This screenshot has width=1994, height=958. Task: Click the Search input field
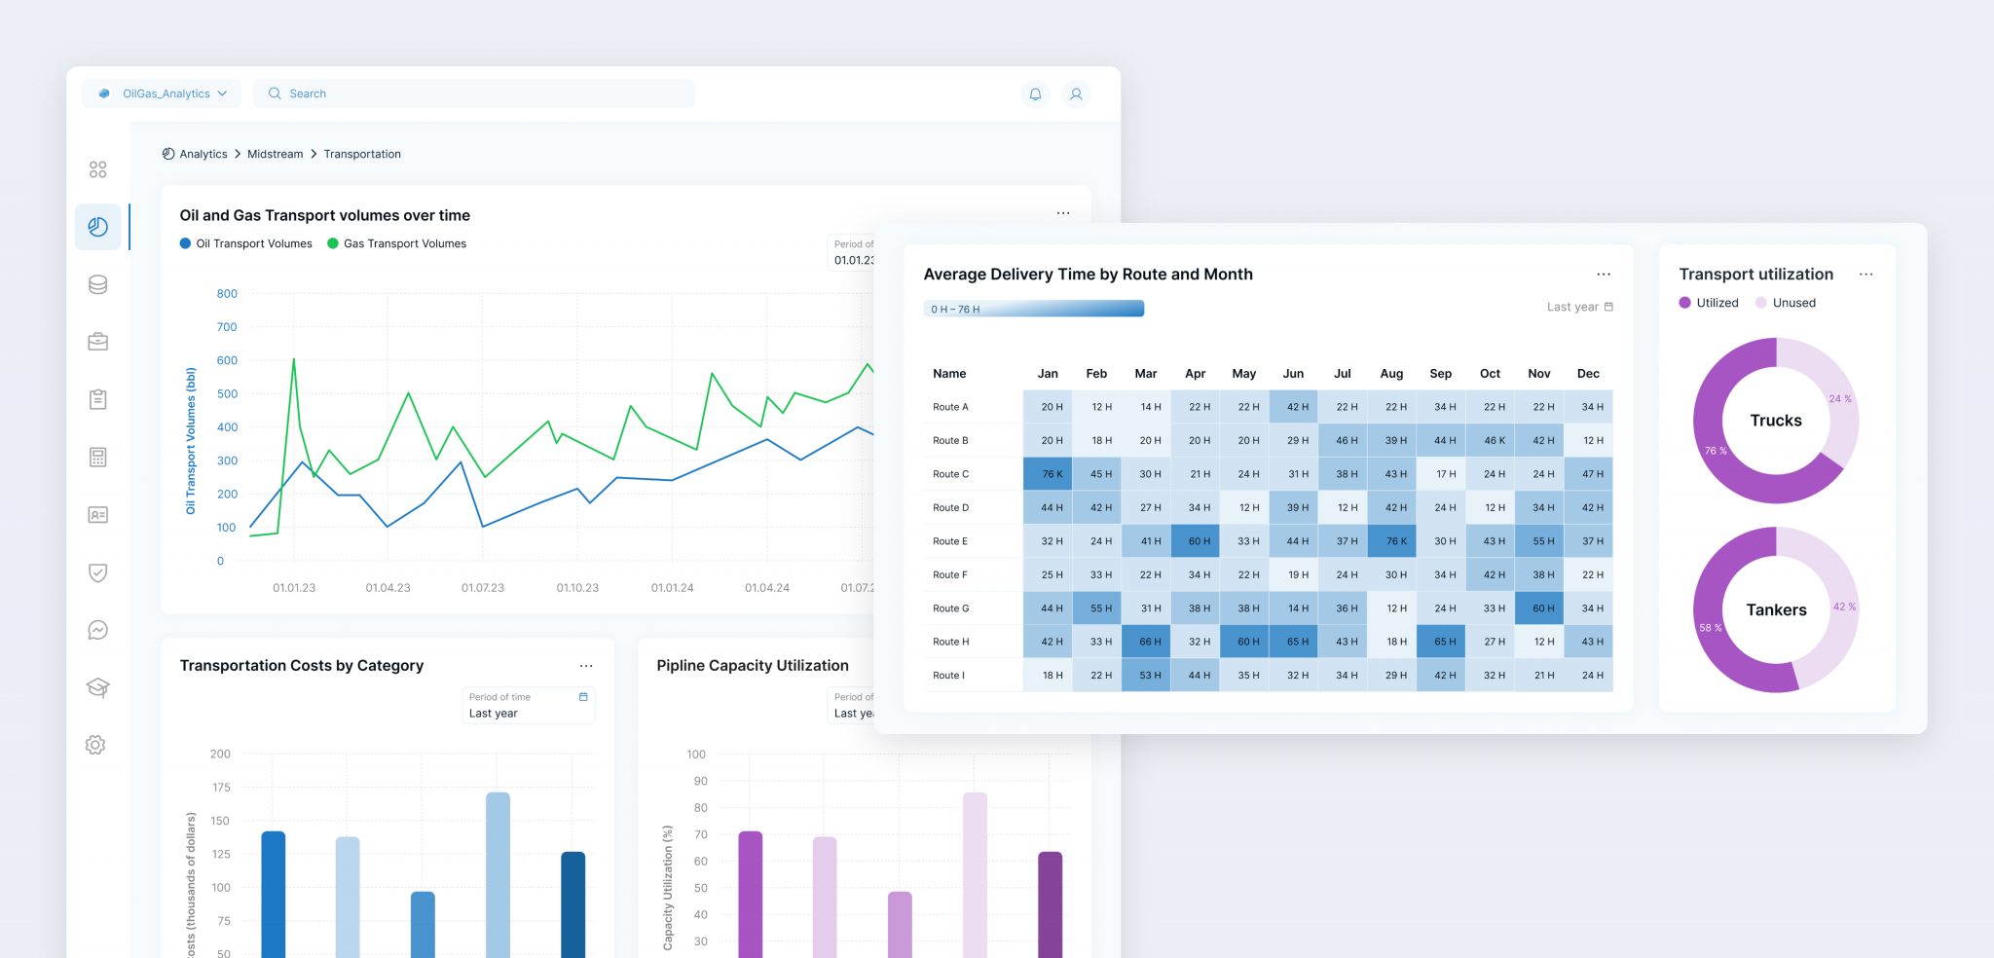(x=474, y=93)
